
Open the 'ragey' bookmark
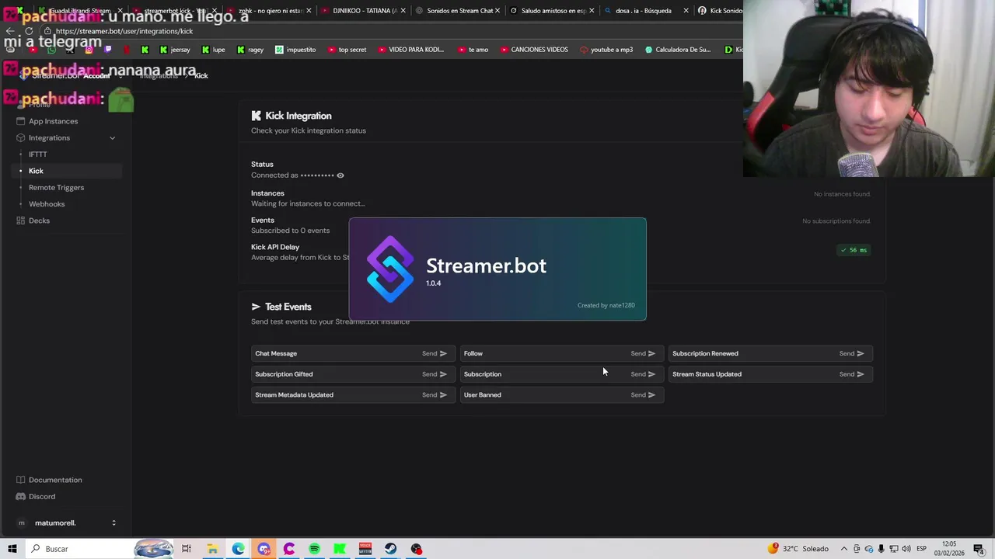click(x=250, y=50)
